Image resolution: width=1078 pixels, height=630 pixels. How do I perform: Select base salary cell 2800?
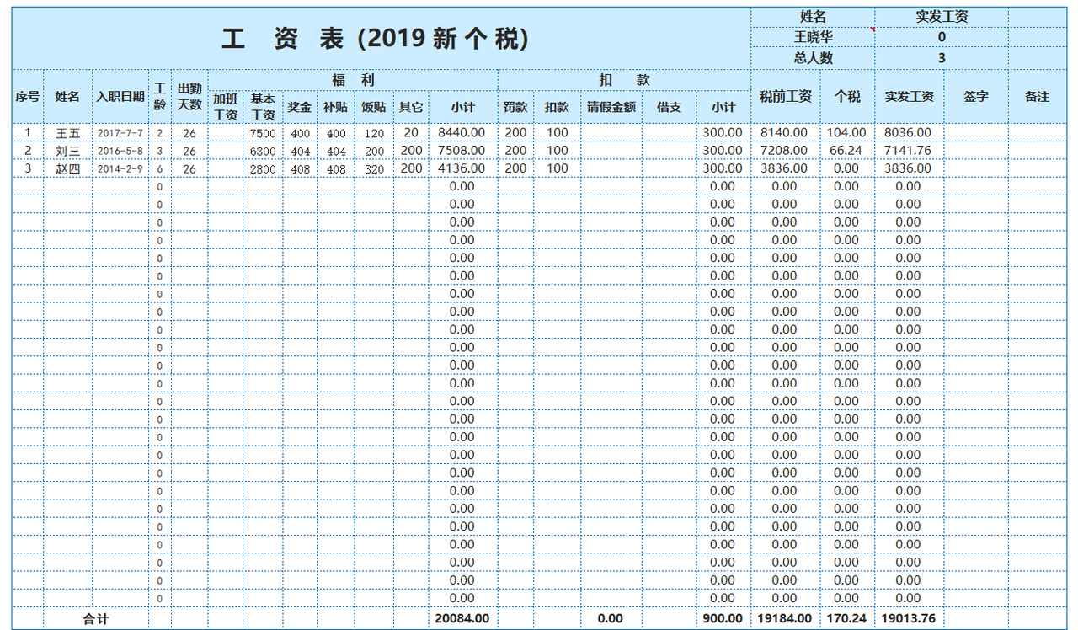(x=263, y=168)
